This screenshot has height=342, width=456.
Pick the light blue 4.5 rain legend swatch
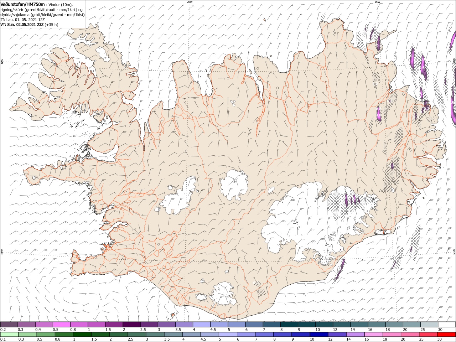(x=209, y=335)
